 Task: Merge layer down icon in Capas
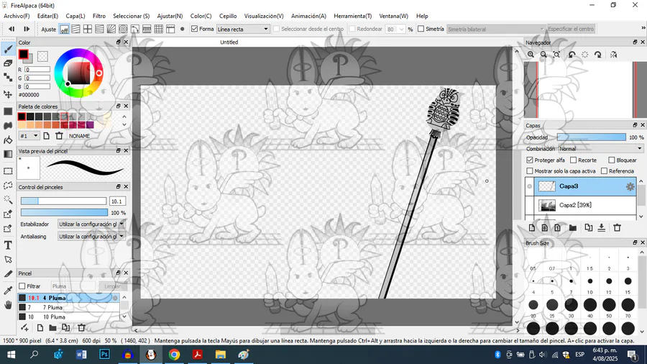tap(602, 228)
